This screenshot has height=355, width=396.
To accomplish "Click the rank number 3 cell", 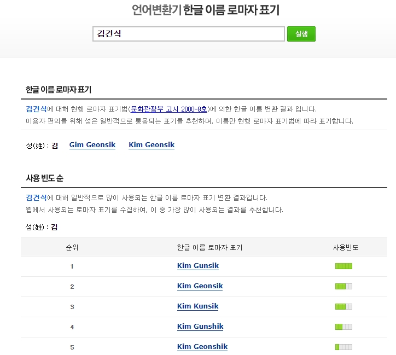I will pyautogui.click(x=72, y=307).
